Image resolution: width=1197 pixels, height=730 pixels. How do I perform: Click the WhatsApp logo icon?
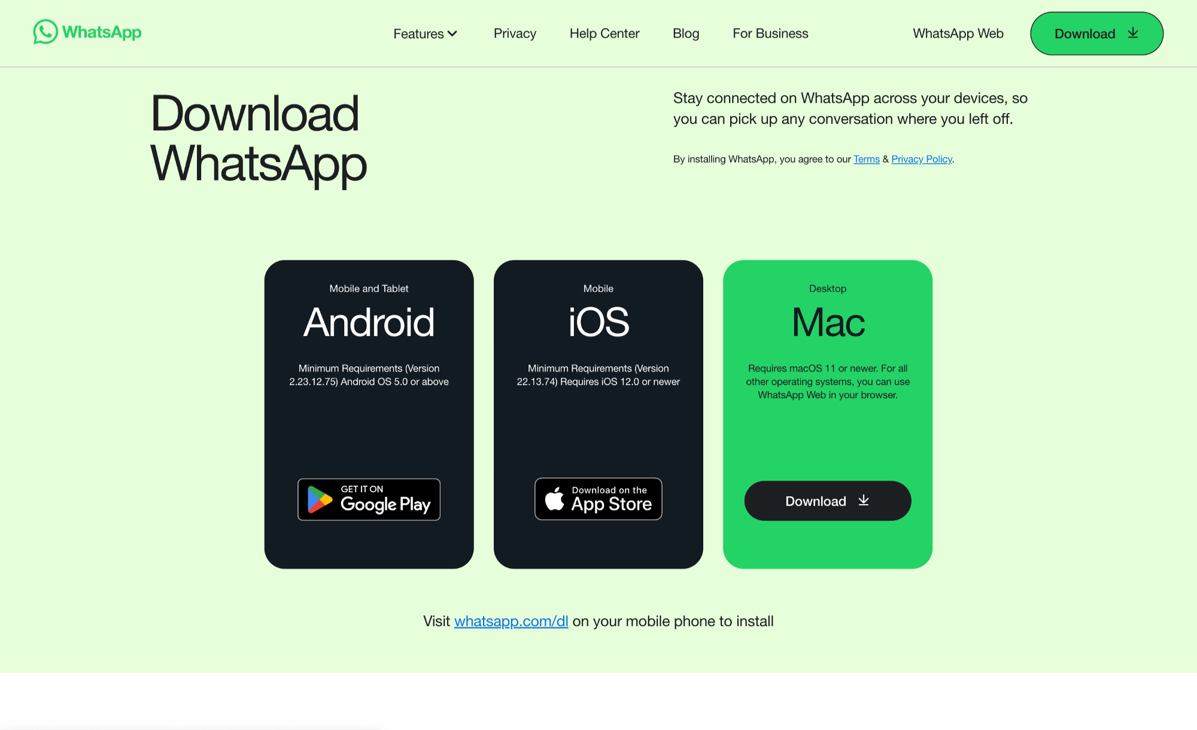pyautogui.click(x=45, y=32)
